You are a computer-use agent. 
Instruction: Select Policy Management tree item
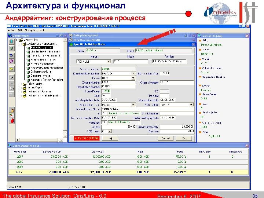click(41, 48)
